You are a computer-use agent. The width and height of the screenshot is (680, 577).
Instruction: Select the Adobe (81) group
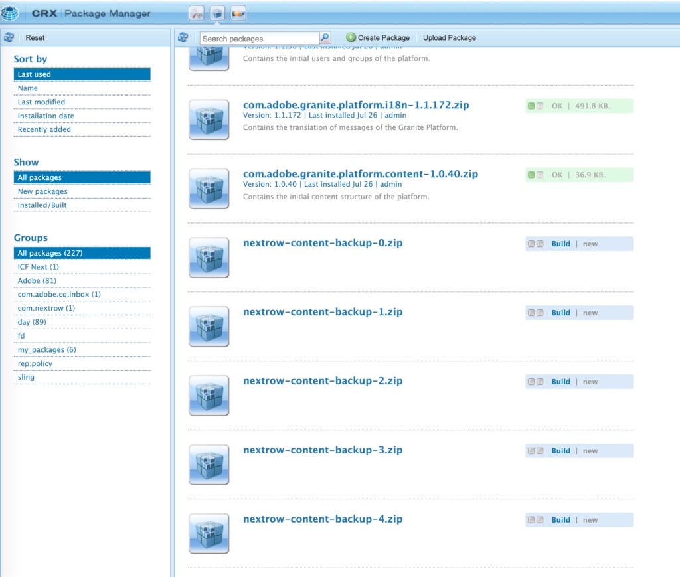pyautogui.click(x=82, y=280)
